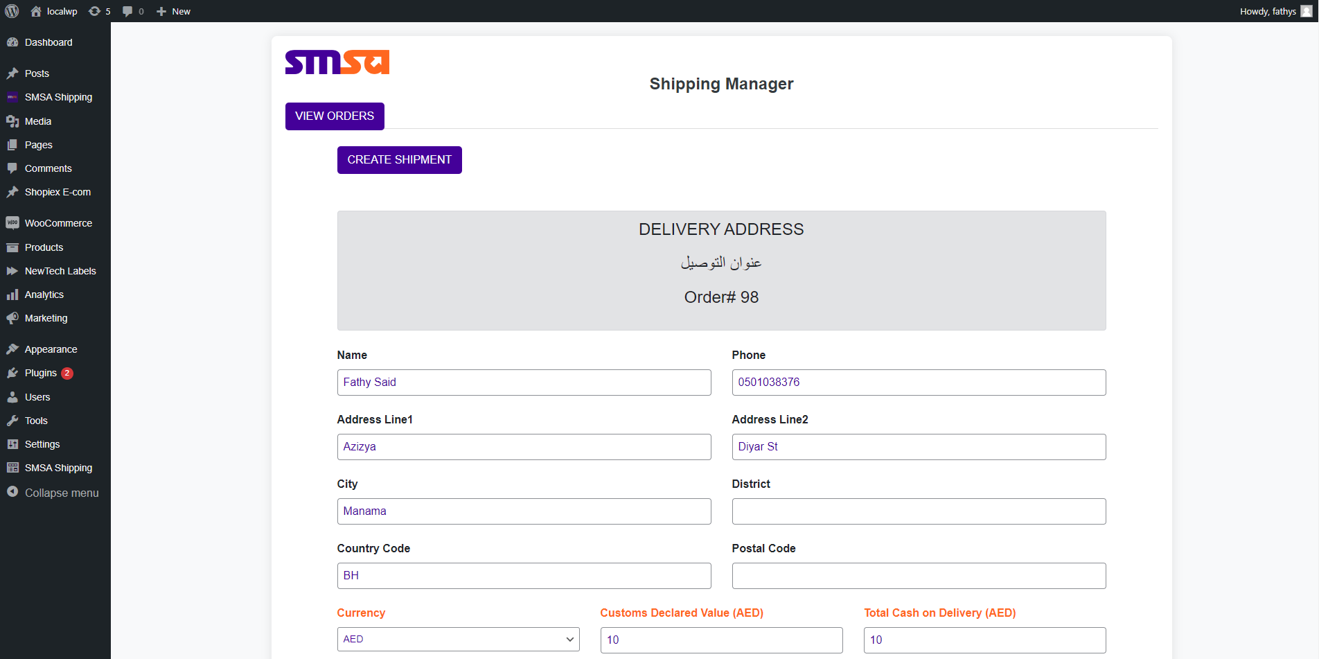1319x659 pixels.
Task: Open the Analytics dashboard
Action: 44,295
